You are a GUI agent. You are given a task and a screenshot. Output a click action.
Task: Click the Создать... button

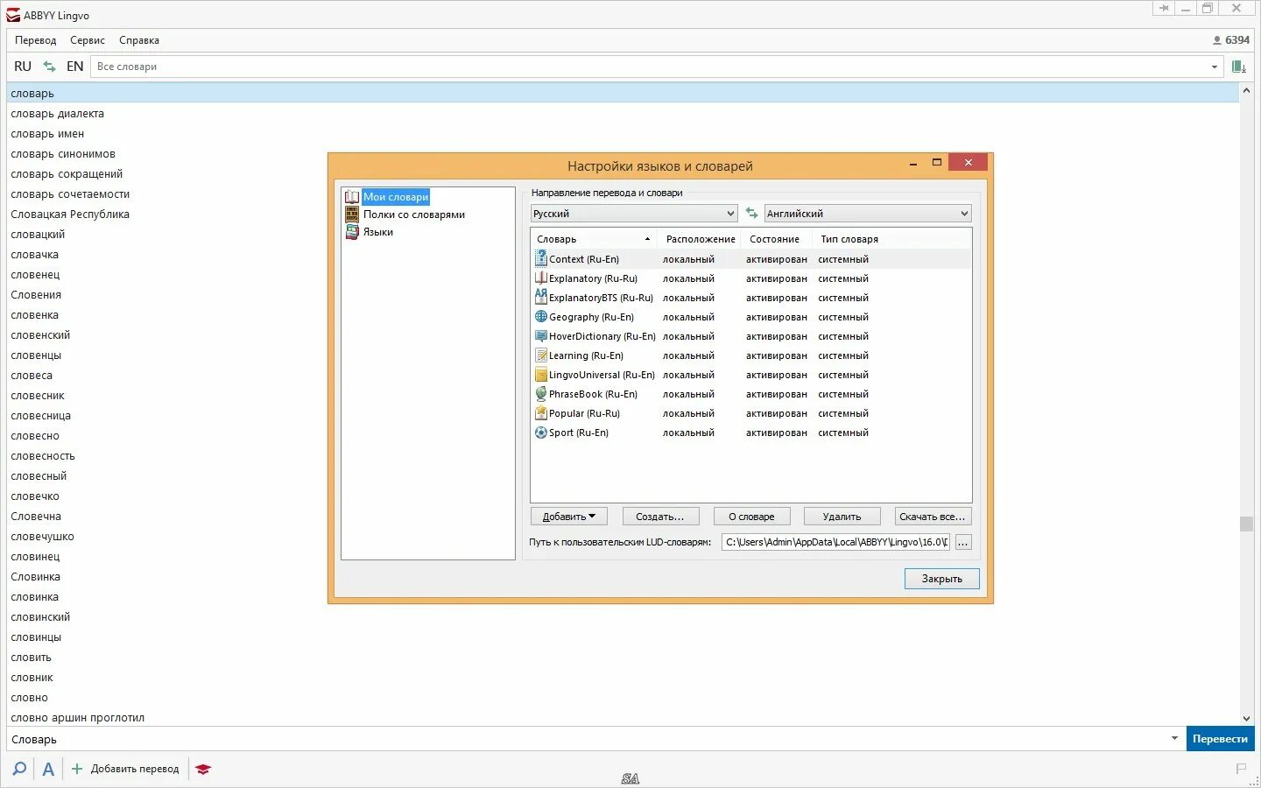coord(660,517)
